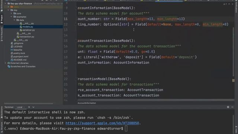This screenshot has width=238, height=134.
Task: Open transaction.py file
Action: pyautogui.click(x=27, y=36)
